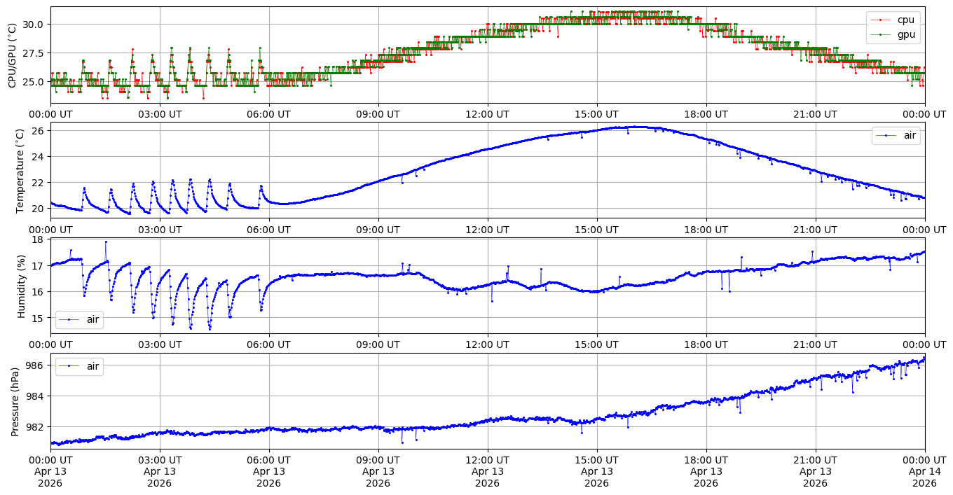Click the 30.0 tick on CPU/GPU axis

point(32,24)
